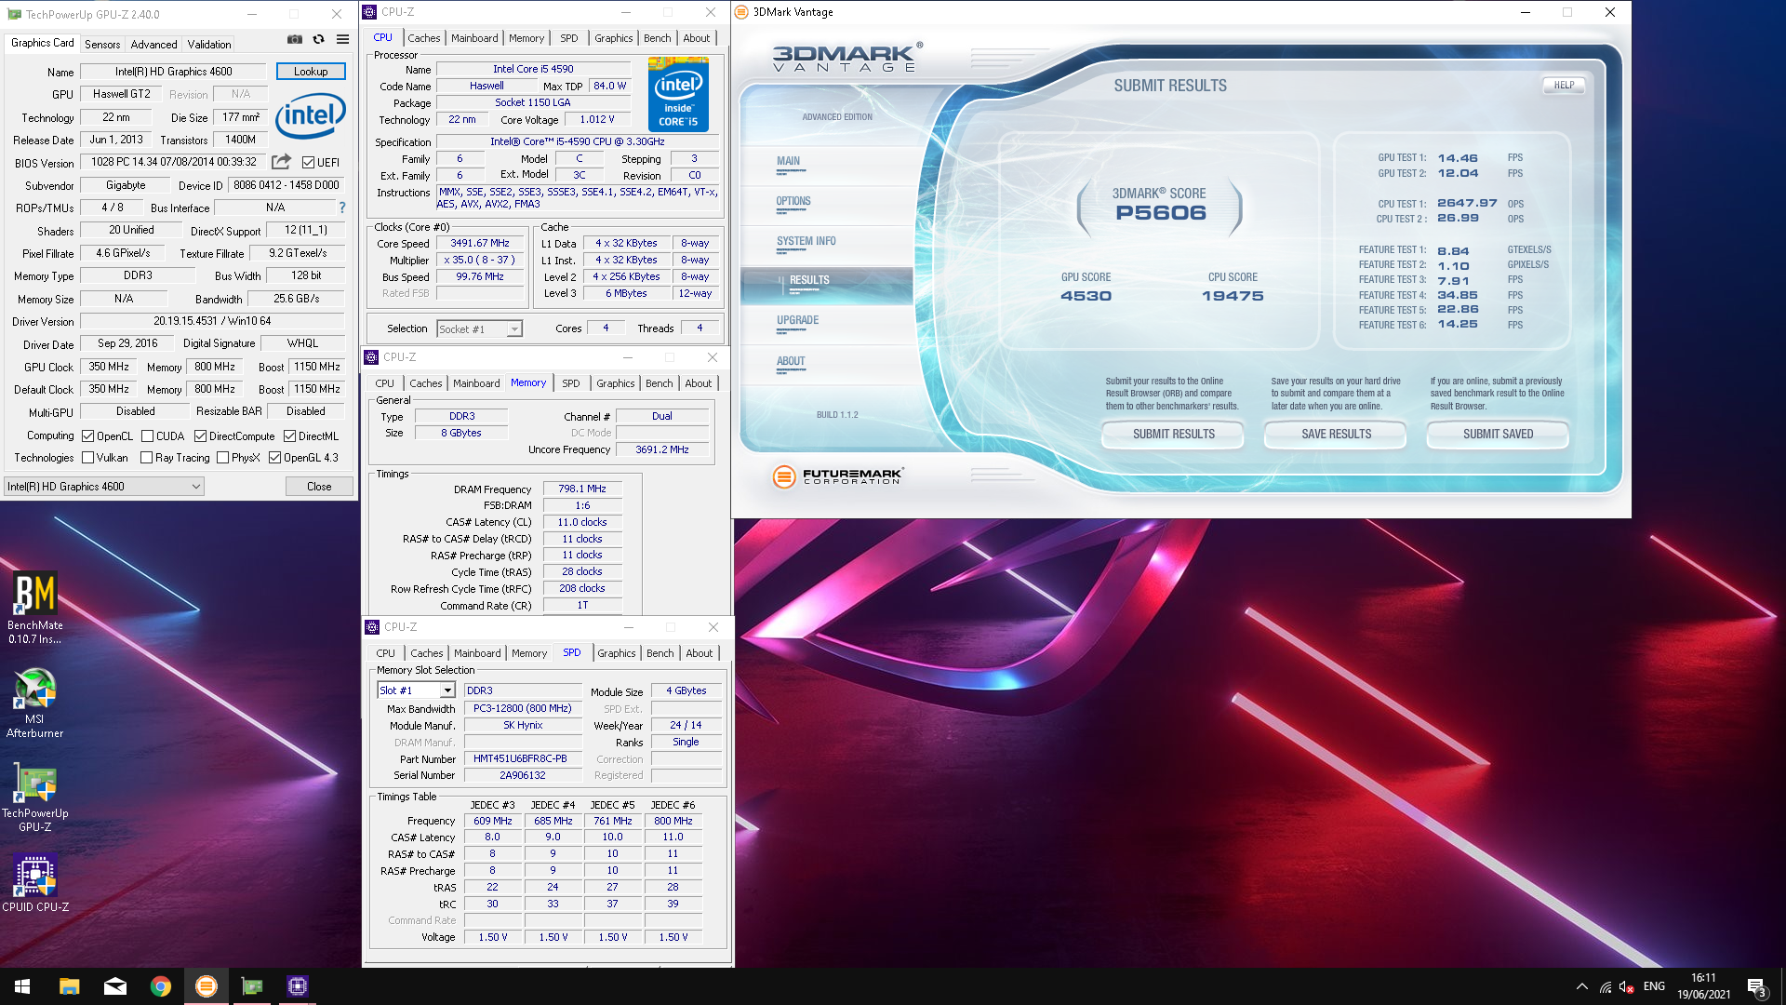The width and height of the screenshot is (1786, 1005).
Task: Click the Save Results button
Action: [1336, 434]
